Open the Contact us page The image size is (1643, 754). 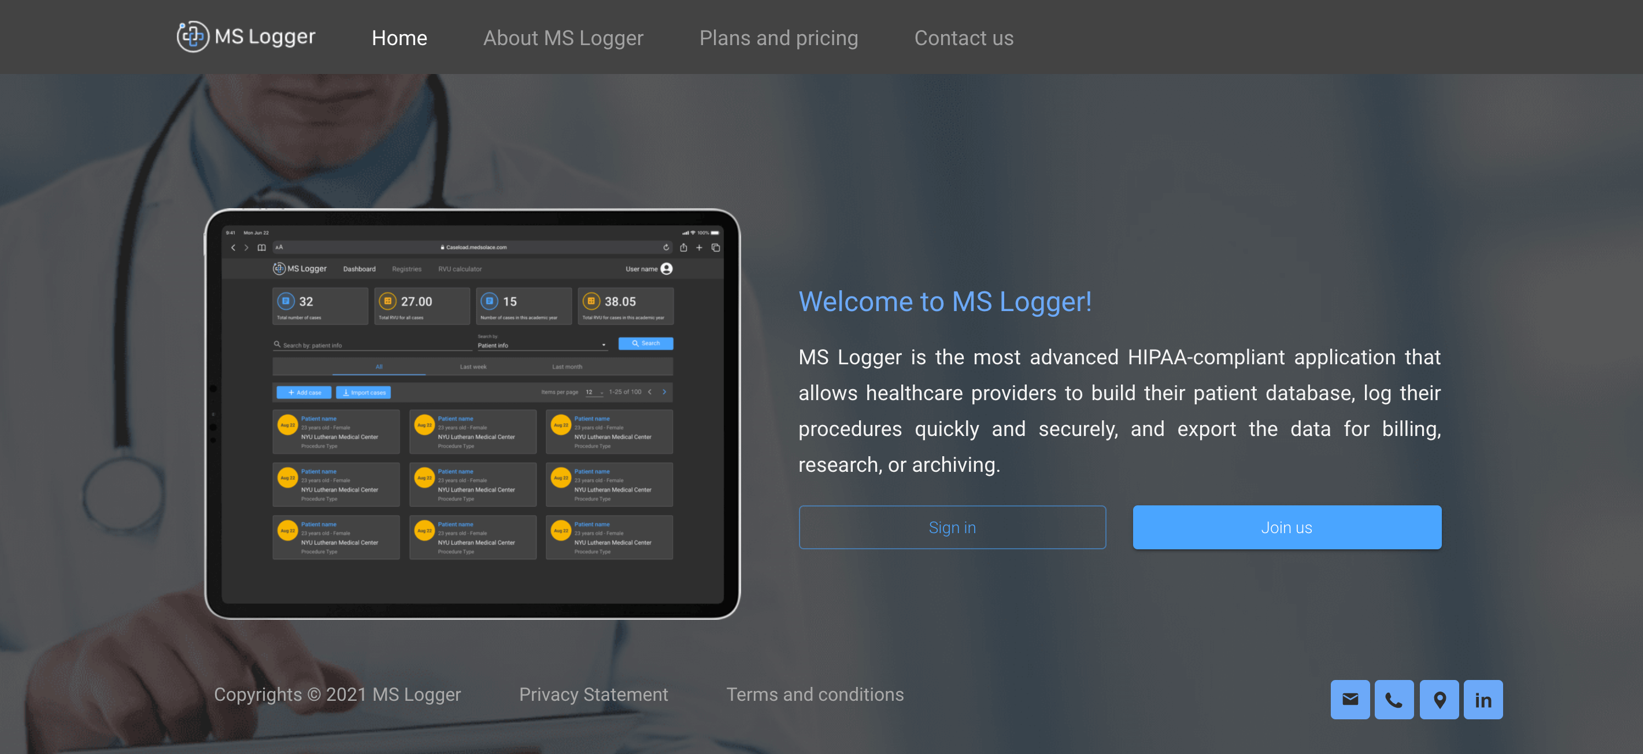click(963, 38)
